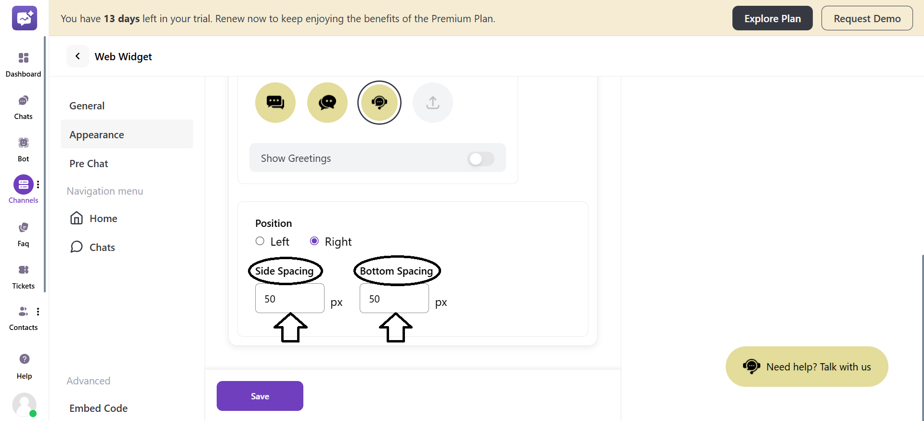
Task: Click the back arrow on Web Widget
Action: 78,56
